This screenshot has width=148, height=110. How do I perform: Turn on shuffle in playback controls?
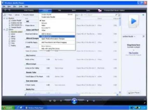[50, 101]
